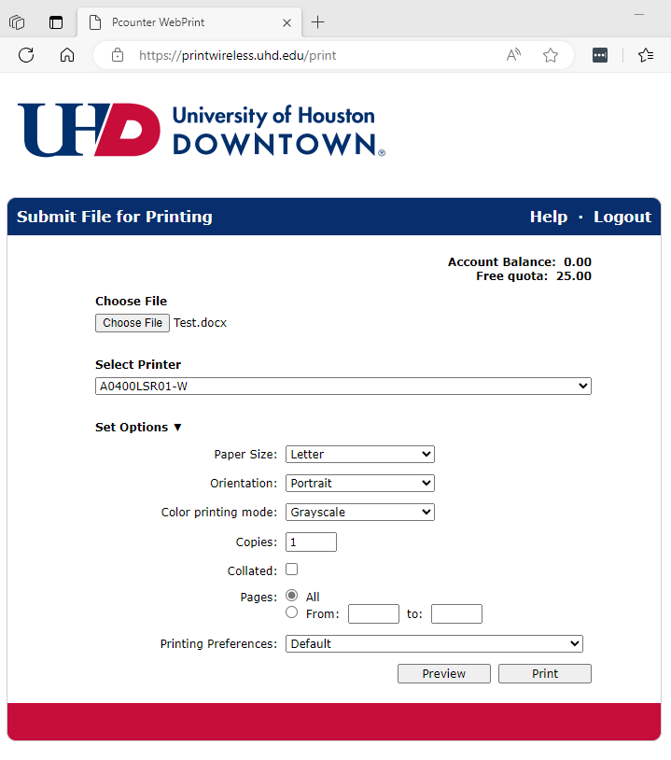Close the Pcounter WebPrint tab
671x760 pixels.
(x=287, y=22)
